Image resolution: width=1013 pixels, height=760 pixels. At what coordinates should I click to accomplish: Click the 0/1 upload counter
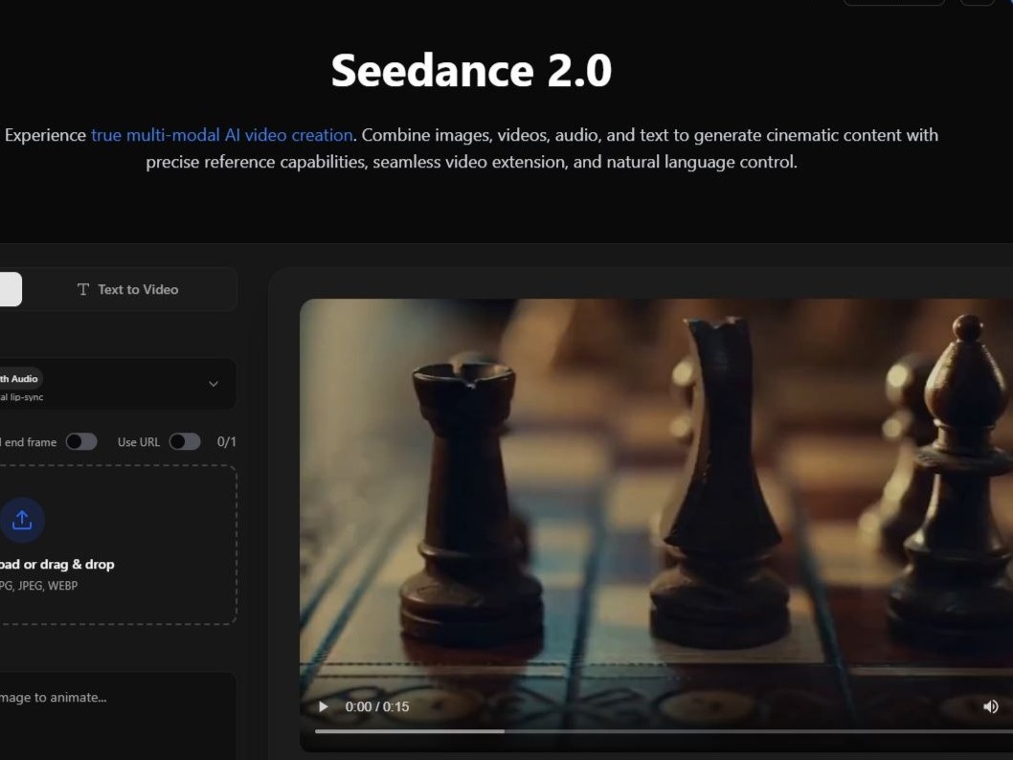226,441
